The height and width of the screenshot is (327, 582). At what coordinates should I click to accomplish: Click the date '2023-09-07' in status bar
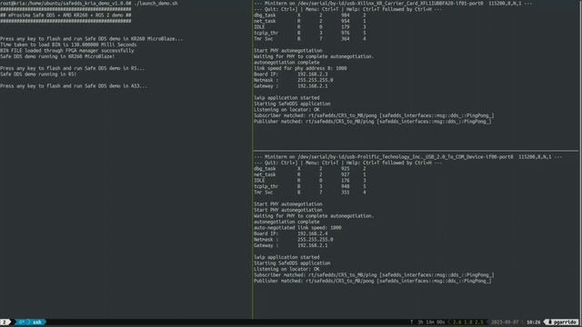pyautogui.click(x=505, y=322)
